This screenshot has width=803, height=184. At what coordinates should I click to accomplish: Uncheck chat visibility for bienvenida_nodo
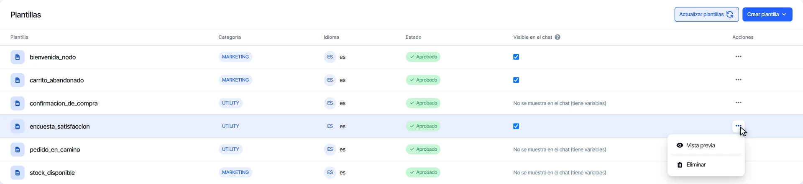click(x=516, y=57)
